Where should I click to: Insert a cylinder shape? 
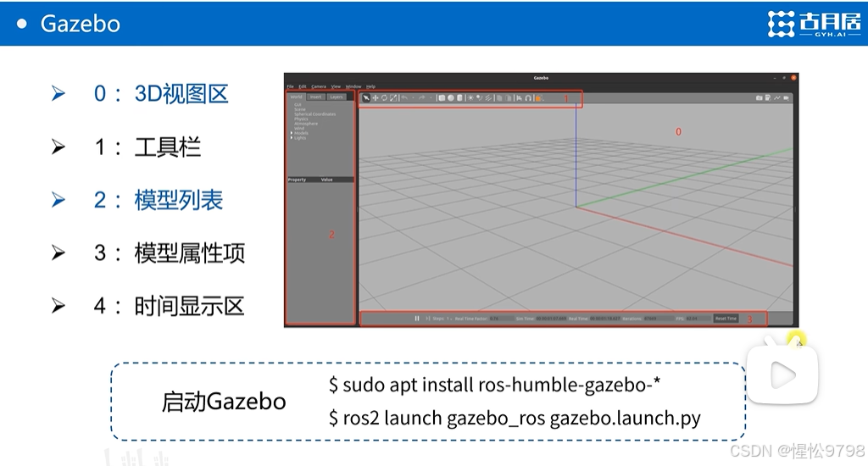tap(459, 98)
